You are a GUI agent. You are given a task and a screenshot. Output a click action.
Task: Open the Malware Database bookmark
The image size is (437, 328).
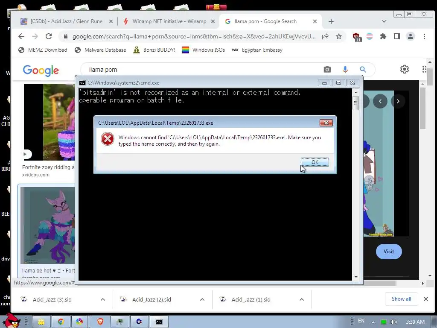coord(100,50)
